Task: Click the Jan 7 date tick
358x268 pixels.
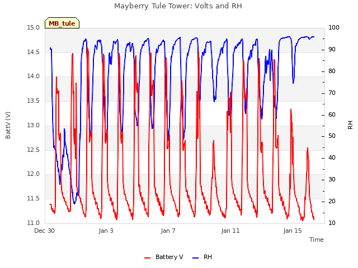Action: pyautogui.click(x=168, y=231)
